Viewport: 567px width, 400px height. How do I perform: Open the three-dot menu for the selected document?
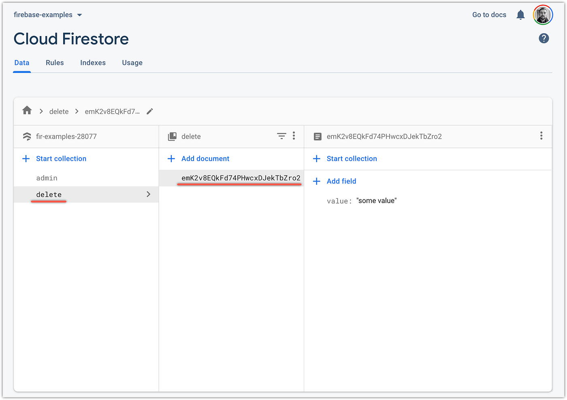point(541,136)
